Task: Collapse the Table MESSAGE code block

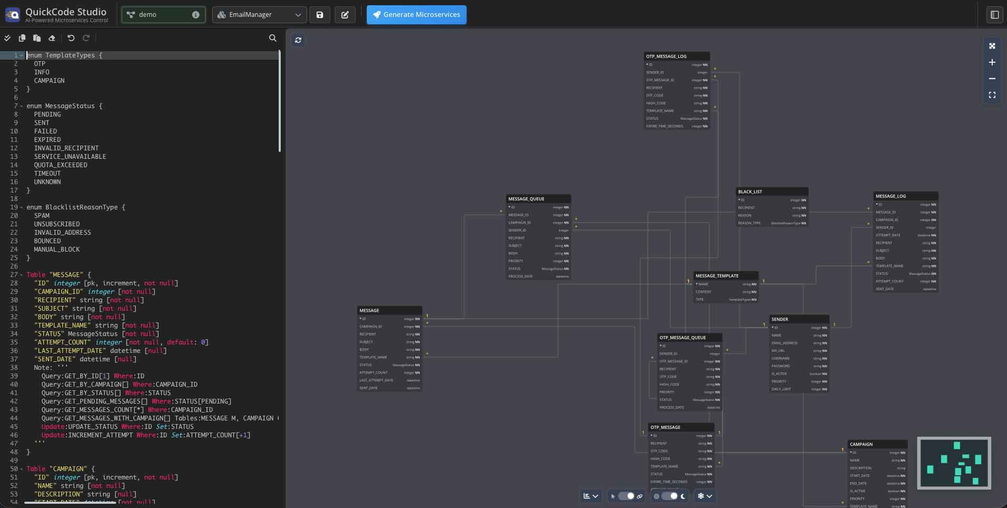Action: pyautogui.click(x=21, y=275)
